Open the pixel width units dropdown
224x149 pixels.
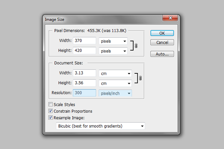pyautogui.click(x=113, y=41)
